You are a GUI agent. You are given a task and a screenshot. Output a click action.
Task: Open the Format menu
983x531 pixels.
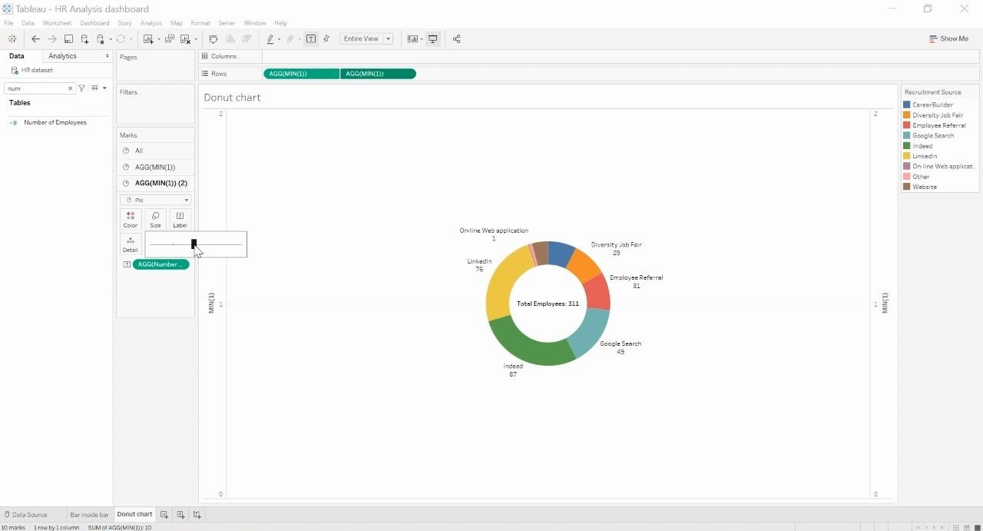pyautogui.click(x=200, y=23)
